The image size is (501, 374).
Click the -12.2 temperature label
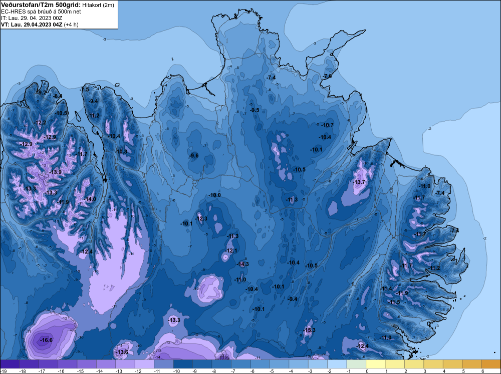[40, 122]
